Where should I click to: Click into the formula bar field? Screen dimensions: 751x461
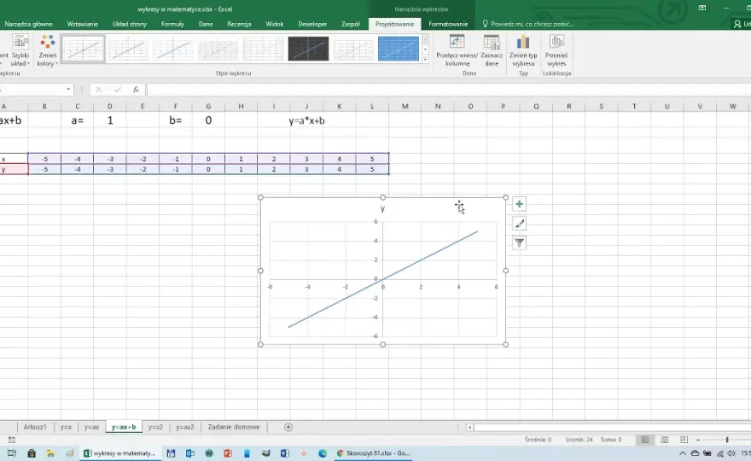tap(448, 90)
